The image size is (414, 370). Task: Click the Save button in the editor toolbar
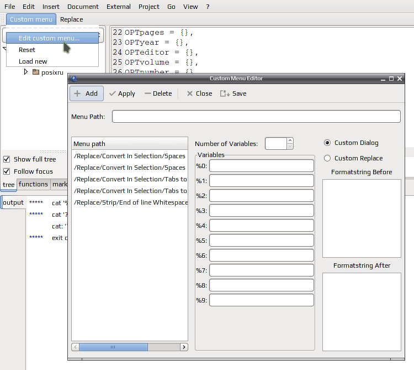[233, 93]
